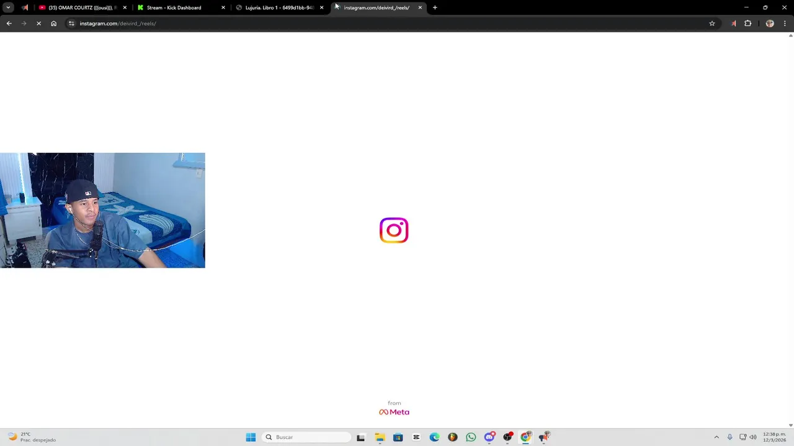Click the page's vertical scrollbar
Screen dimensions: 794x446
coord(790,229)
